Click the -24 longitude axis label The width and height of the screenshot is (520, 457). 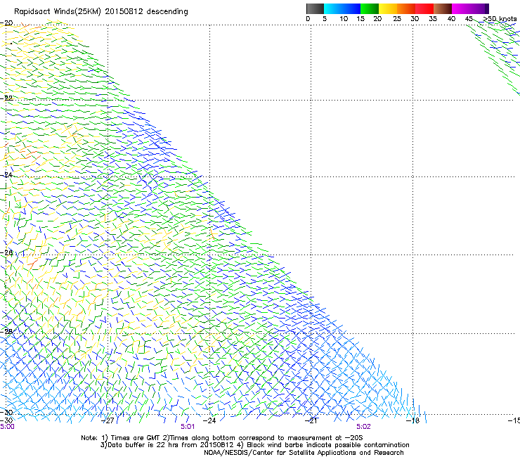tap(209, 421)
